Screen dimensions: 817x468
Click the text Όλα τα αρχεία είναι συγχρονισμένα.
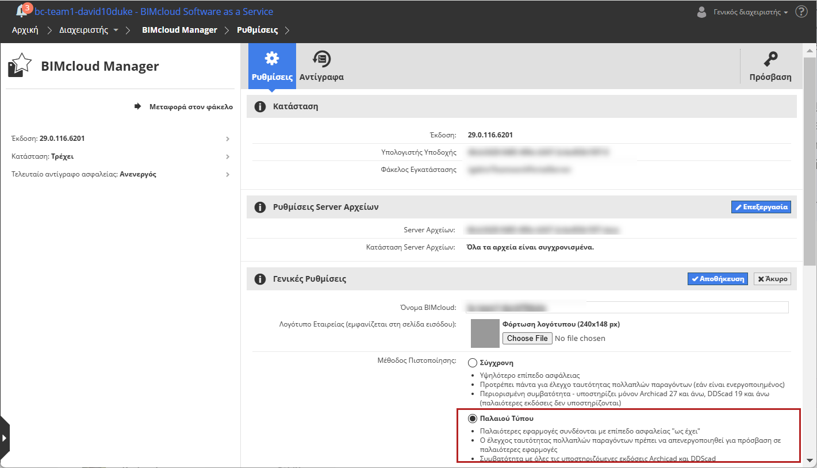pos(531,247)
